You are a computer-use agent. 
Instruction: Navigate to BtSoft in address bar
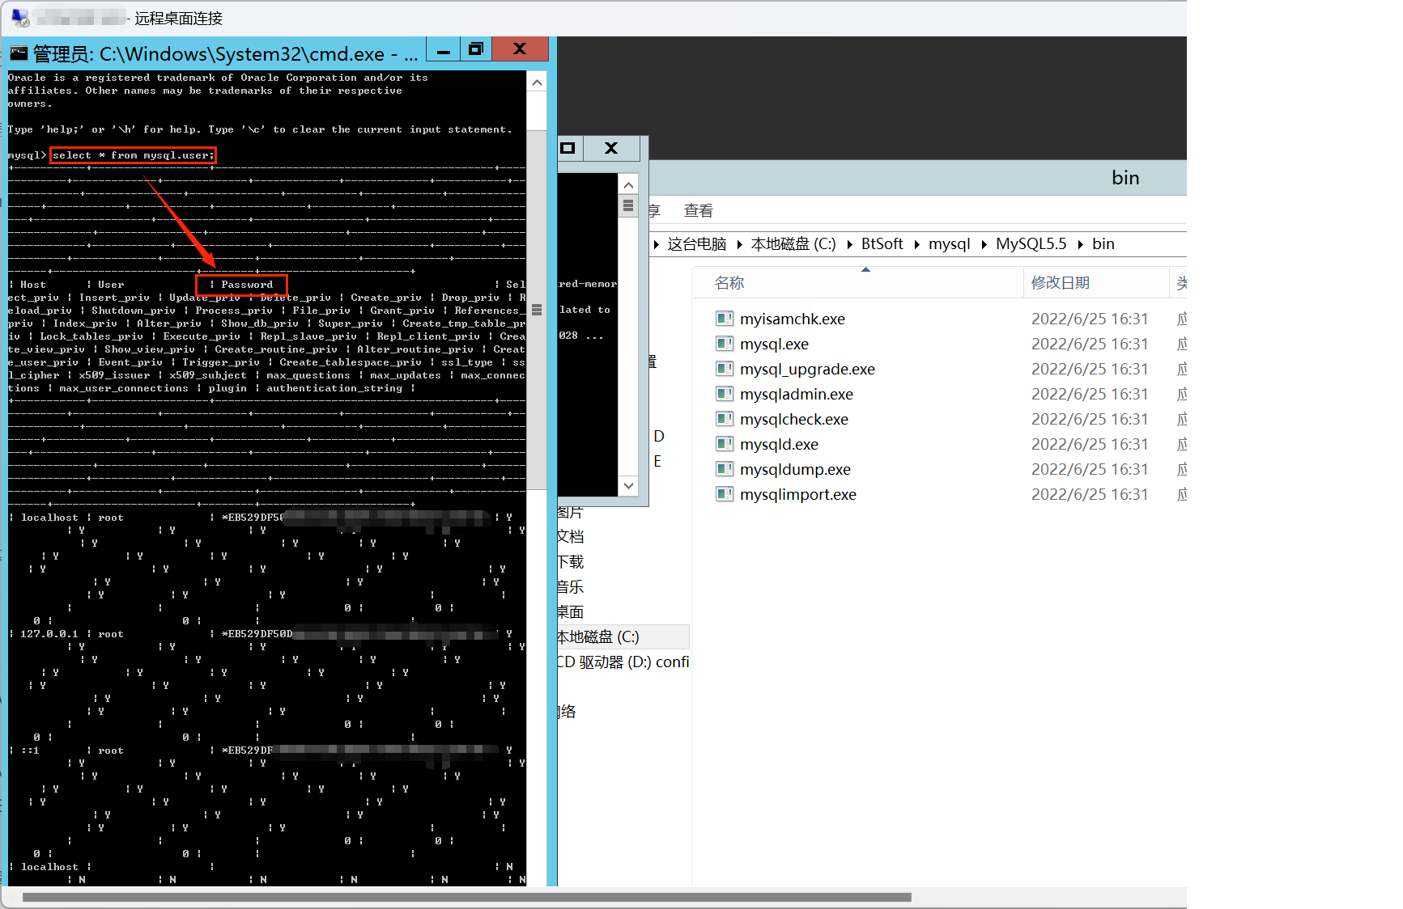[882, 244]
